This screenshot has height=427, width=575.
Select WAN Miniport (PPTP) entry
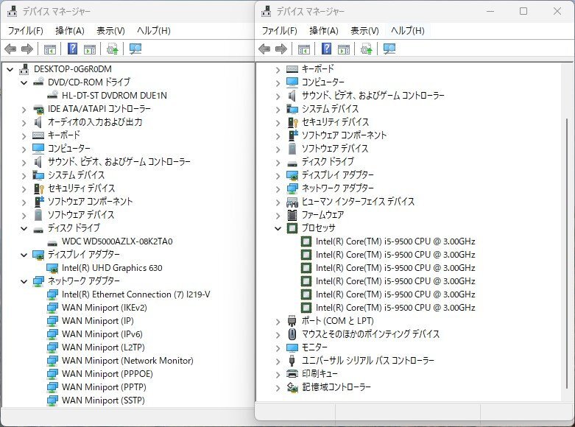(104, 387)
